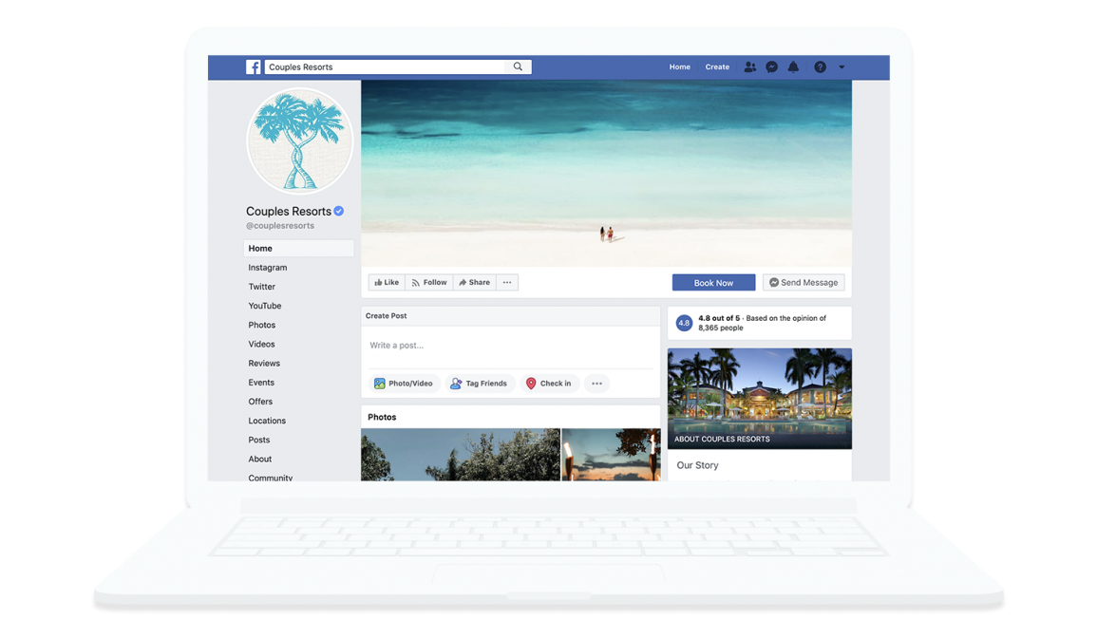
Task: Open the friend requests icon
Action: tap(750, 67)
